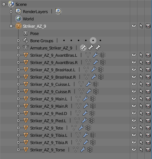Select the World entry label
This screenshot has width=152, height=159.
click(x=28, y=19)
